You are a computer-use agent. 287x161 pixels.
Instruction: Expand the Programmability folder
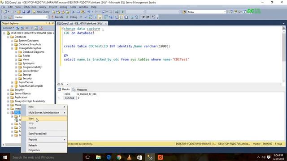coord(16,67)
